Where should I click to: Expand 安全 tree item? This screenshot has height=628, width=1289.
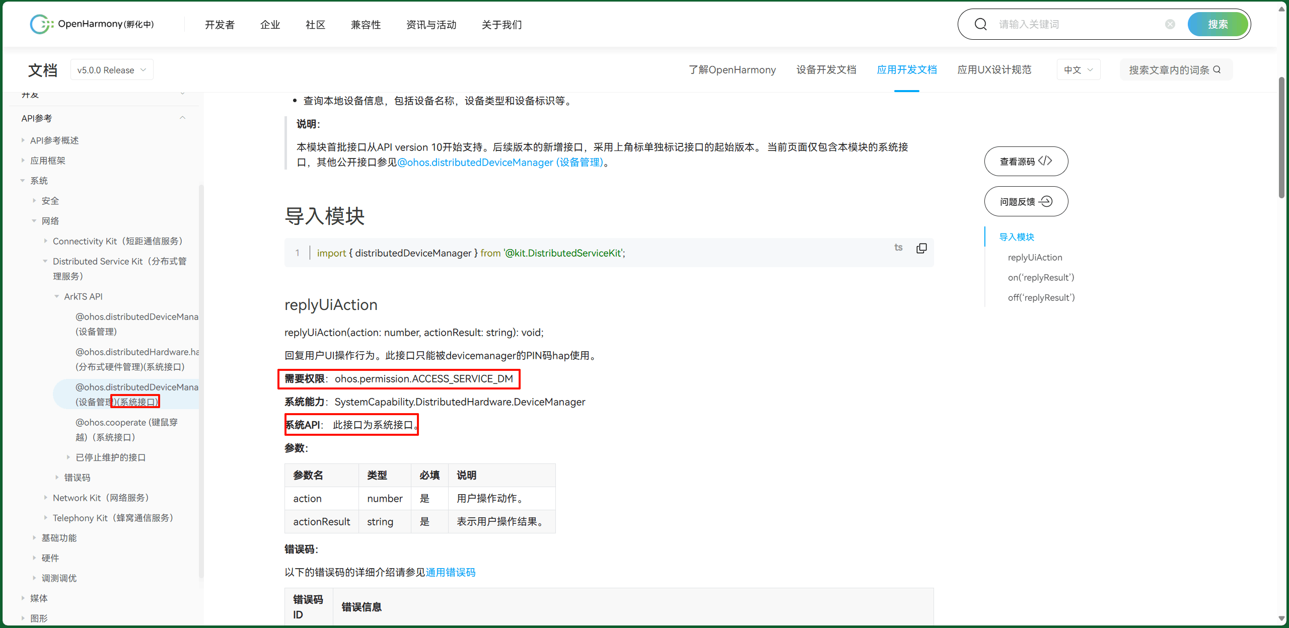[34, 201]
